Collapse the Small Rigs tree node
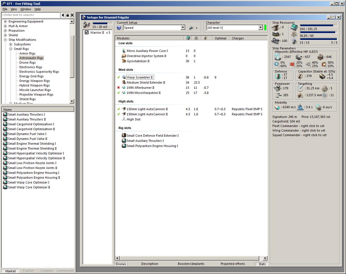The image size is (346, 274). 11,49
